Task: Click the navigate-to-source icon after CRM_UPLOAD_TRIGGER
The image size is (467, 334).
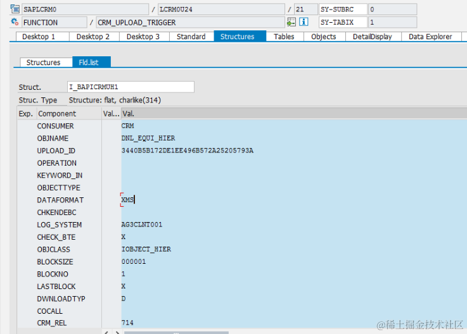Action: (291, 22)
